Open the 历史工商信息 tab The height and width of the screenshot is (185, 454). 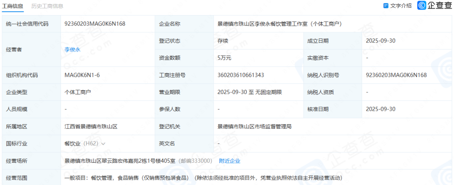click(x=48, y=6)
